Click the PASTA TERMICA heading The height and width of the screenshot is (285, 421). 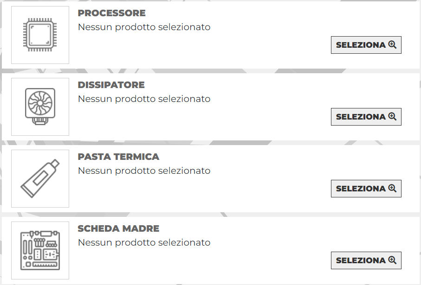coord(118,157)
